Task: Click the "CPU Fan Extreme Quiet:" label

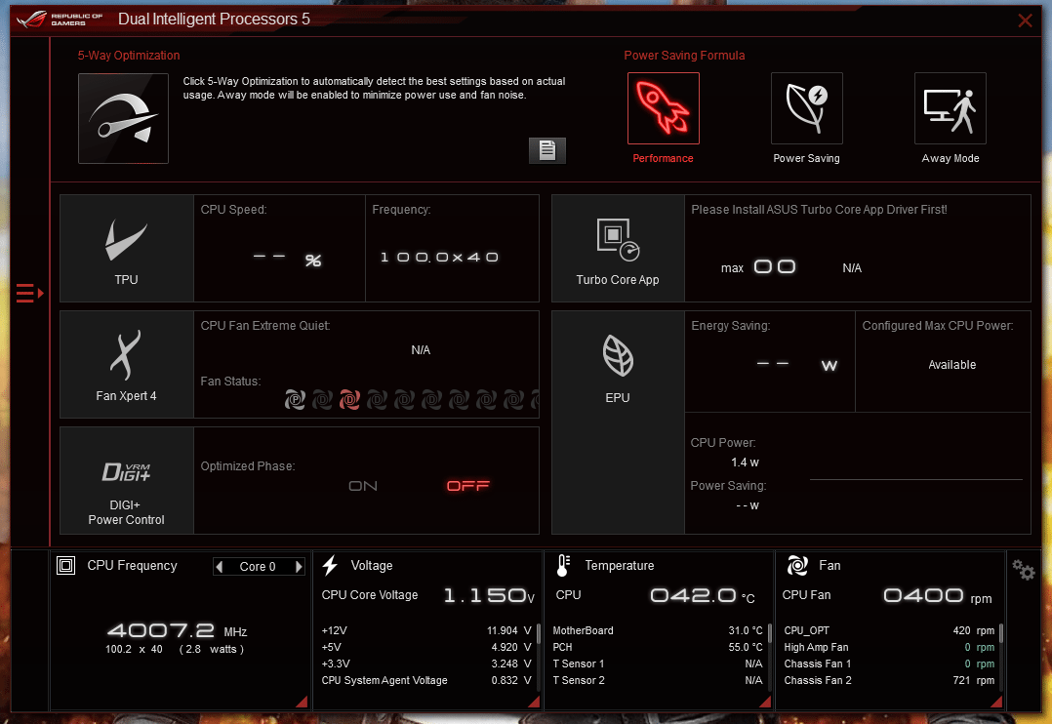Action: click(x=265, y=326)
